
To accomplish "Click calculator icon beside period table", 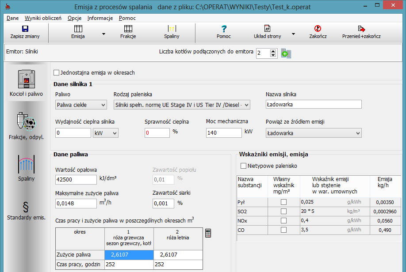I will pyautogui.click(x=208, y=233).
